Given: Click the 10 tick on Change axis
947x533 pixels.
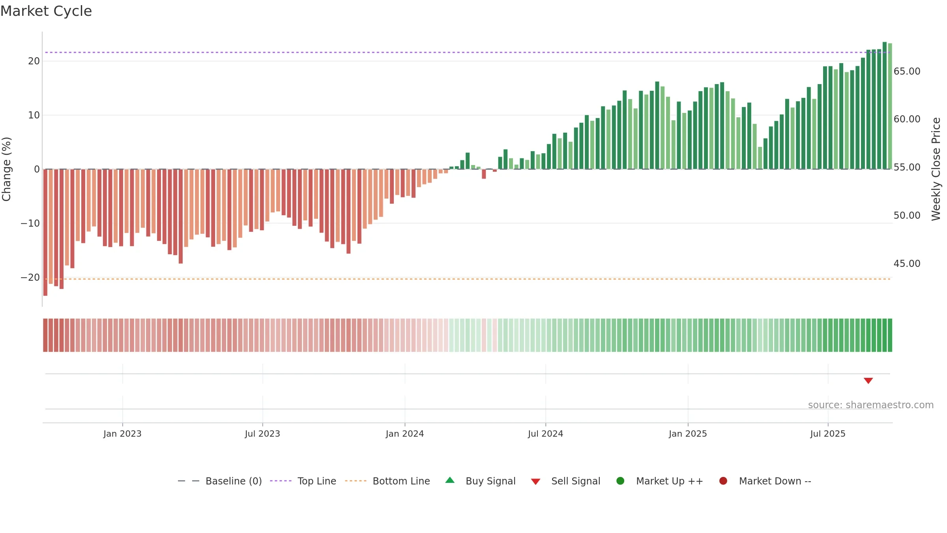Looking at the screenshot, I should point(34,115).
